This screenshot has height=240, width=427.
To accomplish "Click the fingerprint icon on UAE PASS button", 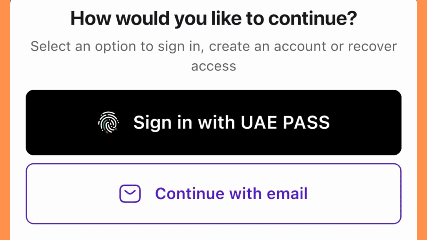I will pyautogui.click(x=108, y=122).
